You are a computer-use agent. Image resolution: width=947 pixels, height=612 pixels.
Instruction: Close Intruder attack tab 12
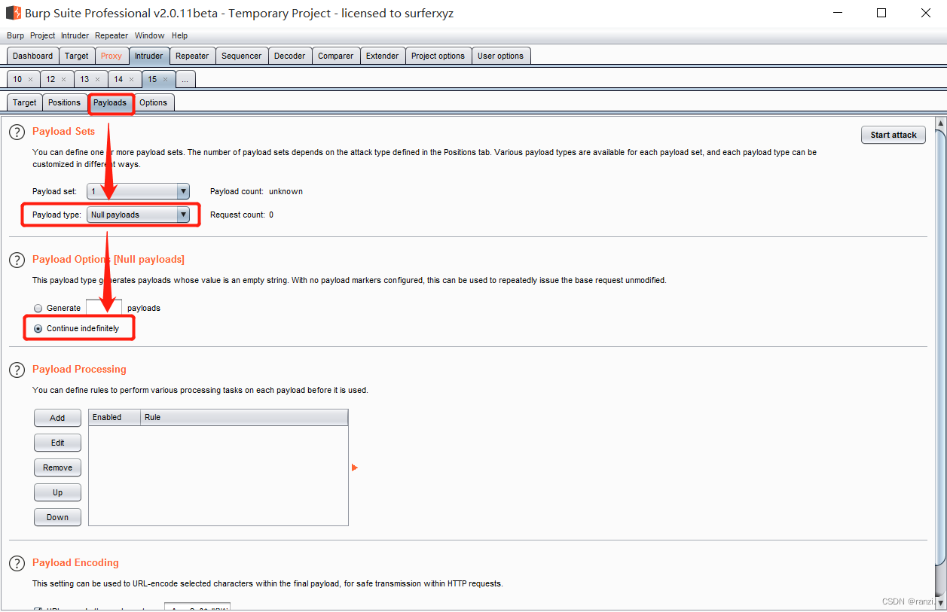point(64,79)
